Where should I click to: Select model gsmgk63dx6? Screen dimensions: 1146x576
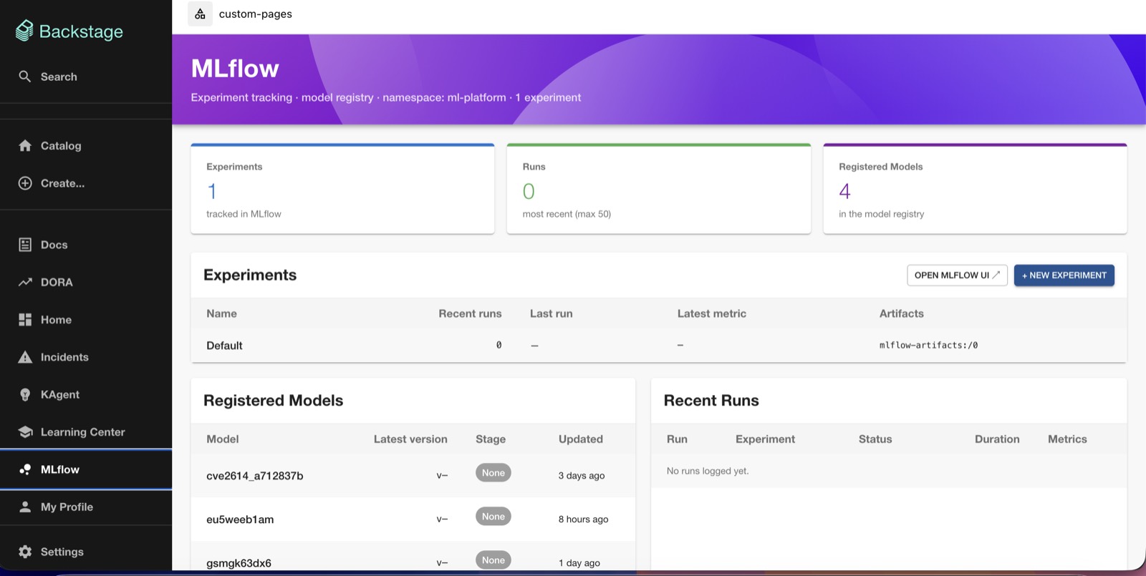click(x=239, y=563)
